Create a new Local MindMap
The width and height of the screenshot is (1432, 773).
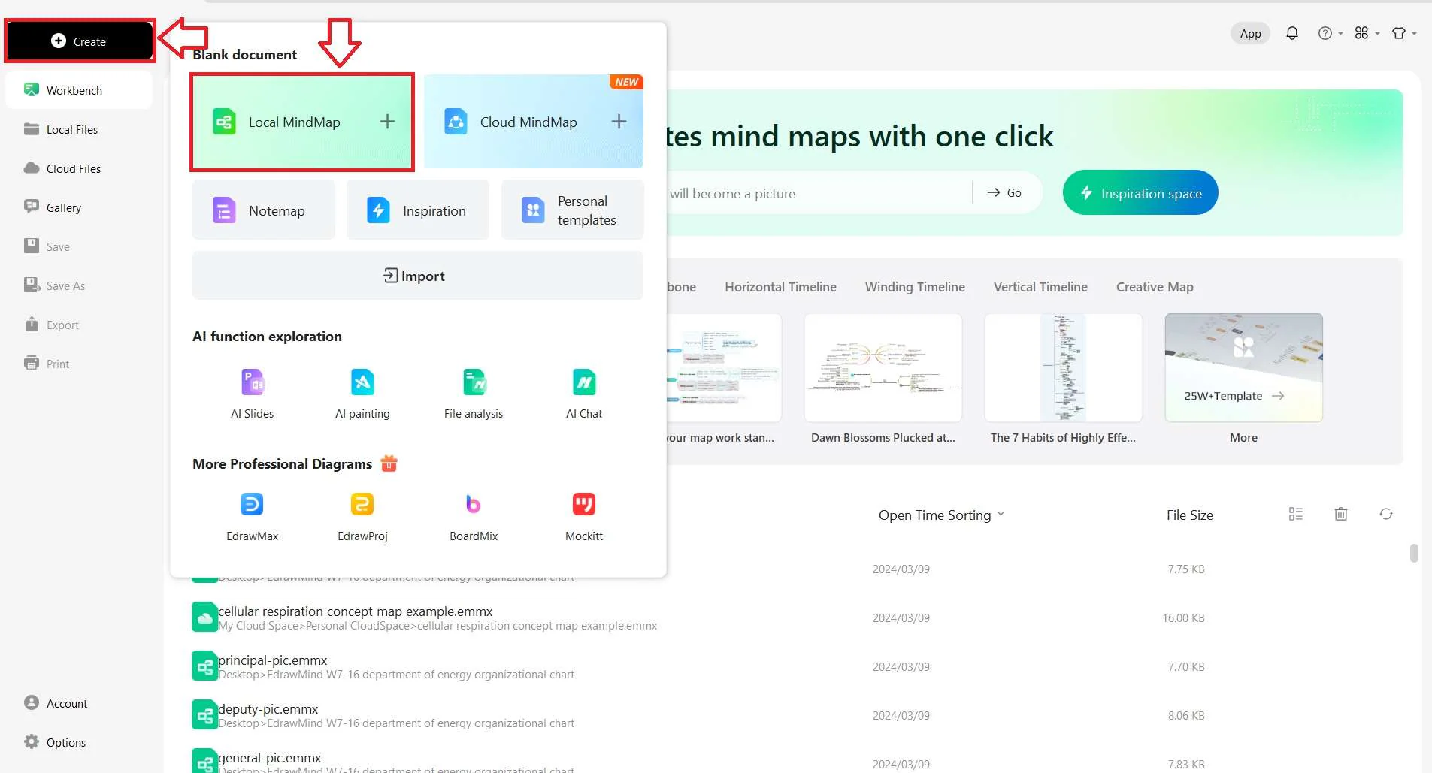(x=302, y=122)
